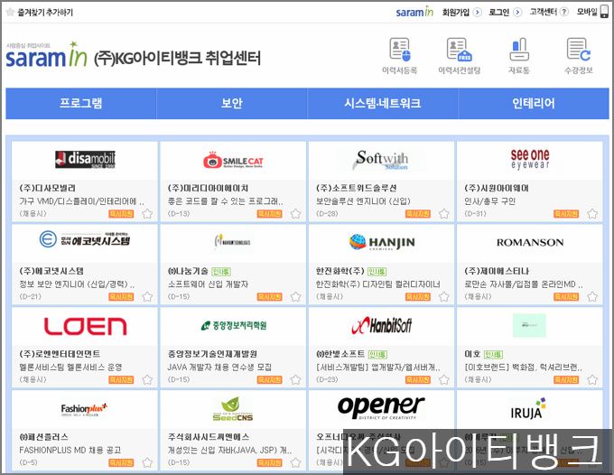Favorite the 한진화학(주) job with star

click(x=443, y=297)
